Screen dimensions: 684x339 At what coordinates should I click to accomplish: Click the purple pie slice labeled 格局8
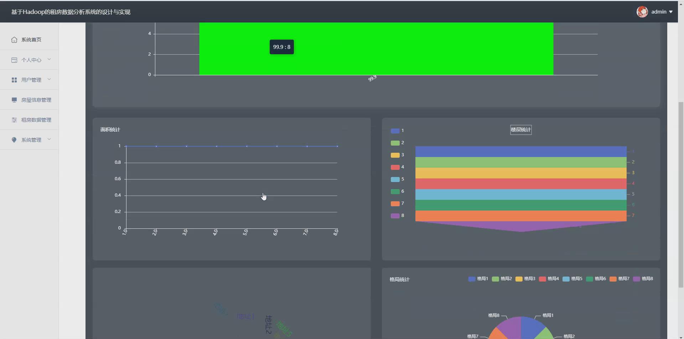(510, 327)
